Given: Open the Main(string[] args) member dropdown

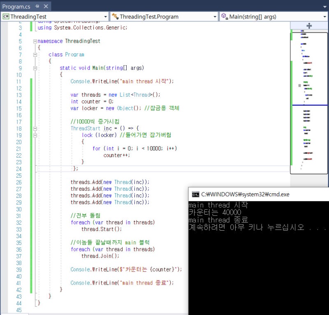Looking at the screenshot, I should click(325, 17).
